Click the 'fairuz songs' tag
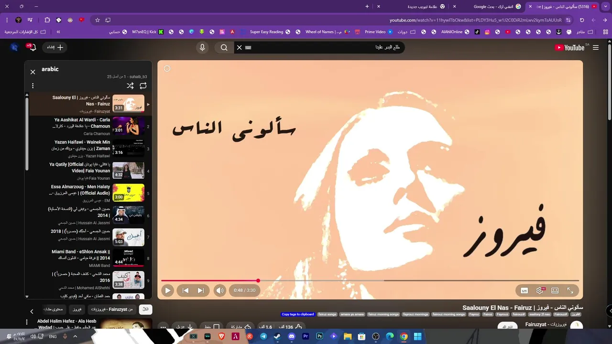 coord(328,314)
